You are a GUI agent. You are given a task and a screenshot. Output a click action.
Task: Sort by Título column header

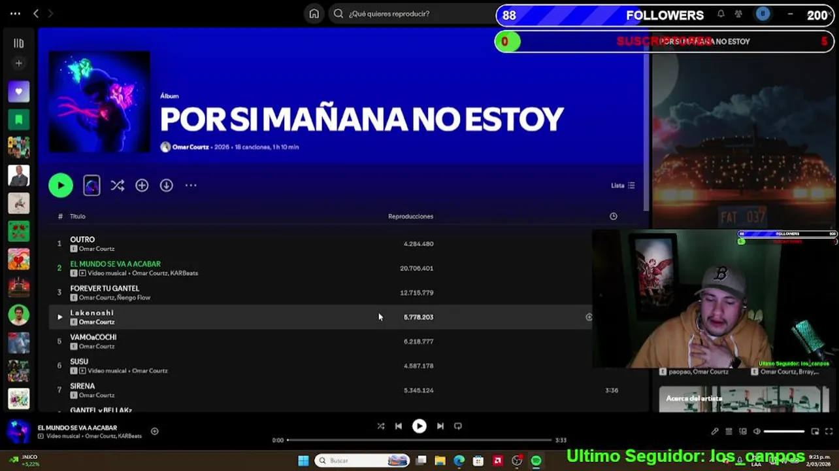78,217
